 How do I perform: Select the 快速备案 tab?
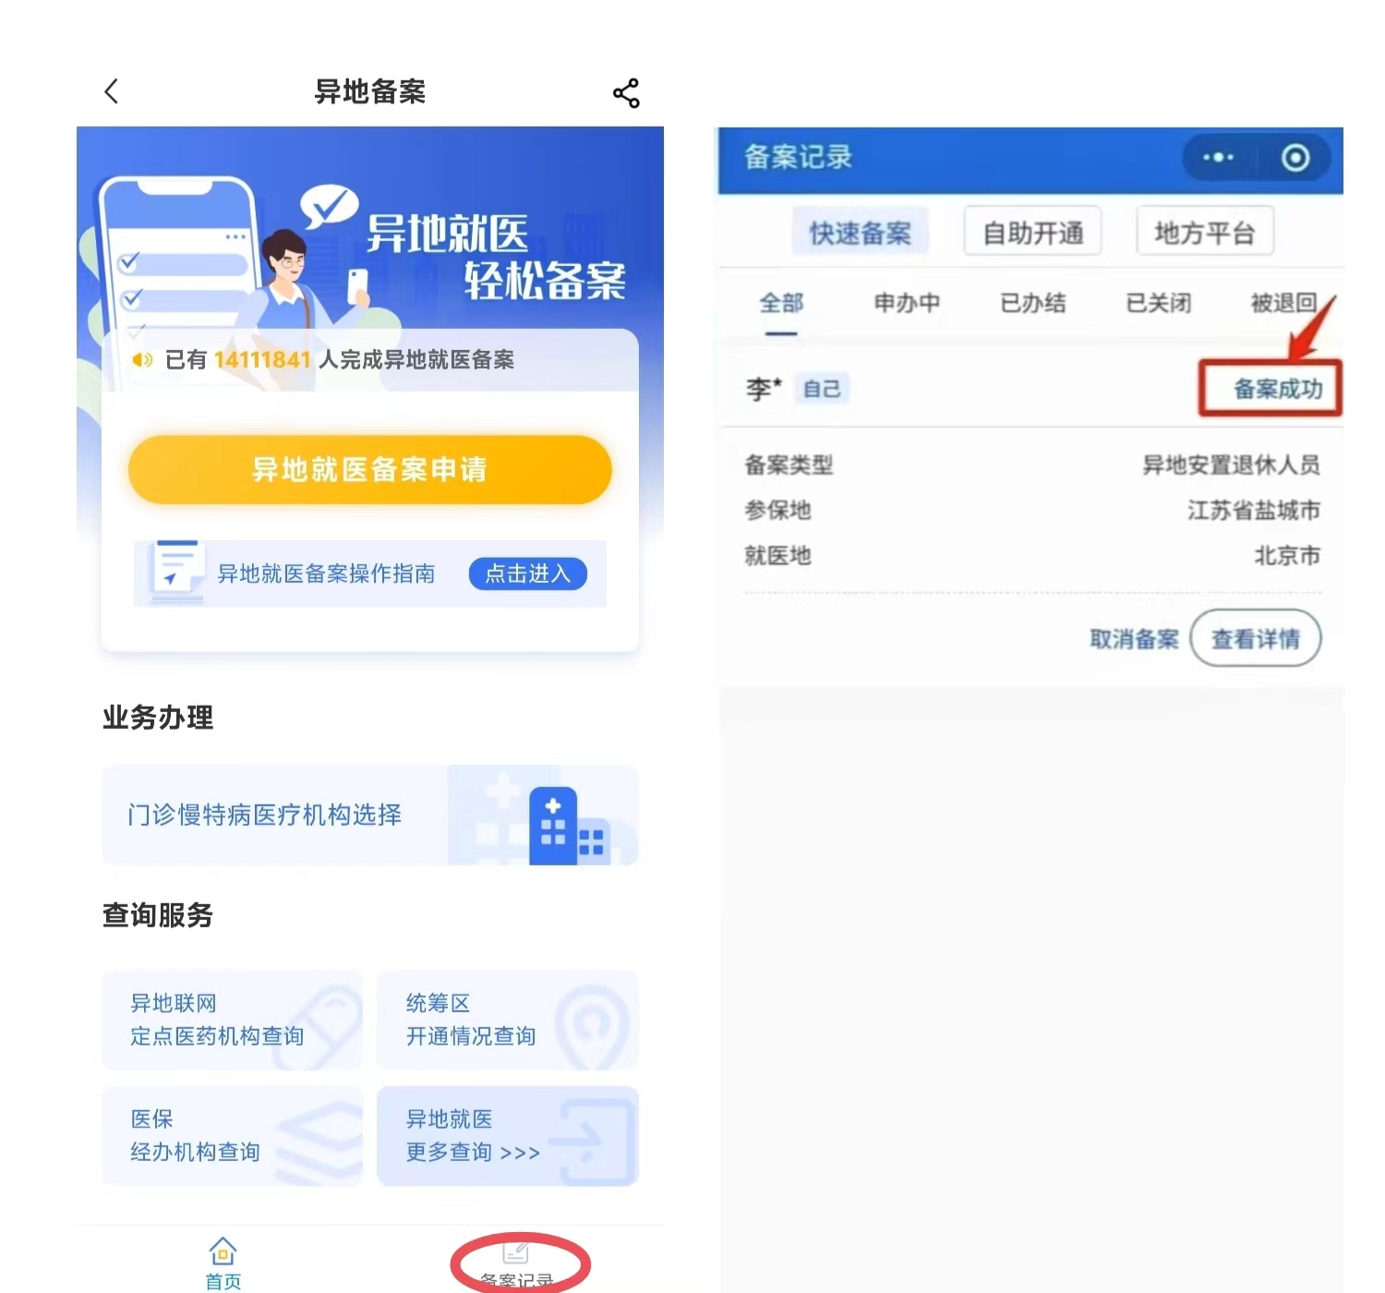pyautogui.click(x=861, y=233)
